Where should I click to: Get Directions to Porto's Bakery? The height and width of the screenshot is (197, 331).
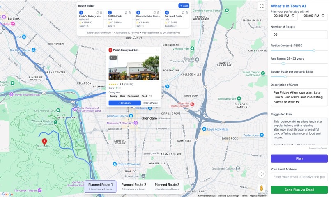pos(125,103)
